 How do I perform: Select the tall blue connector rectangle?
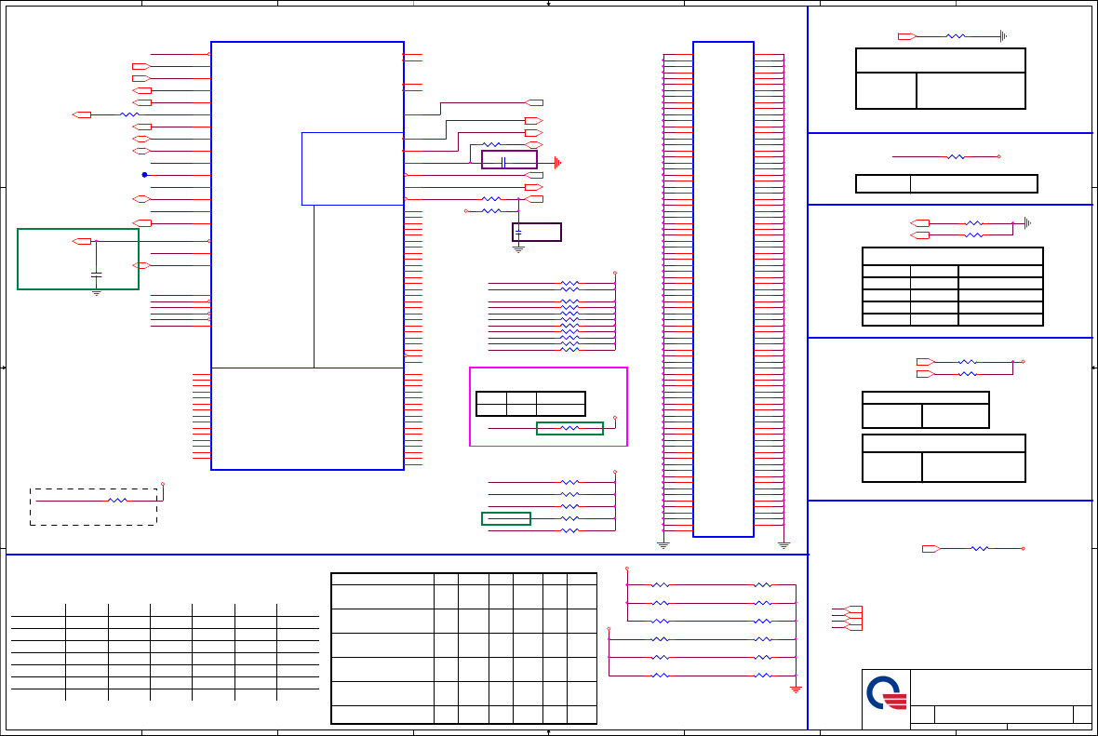pos(723,289)
